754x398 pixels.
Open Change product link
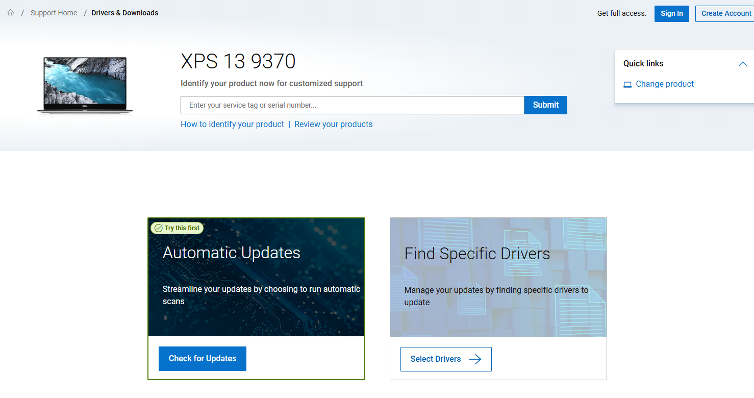click(x=665, y=84)
